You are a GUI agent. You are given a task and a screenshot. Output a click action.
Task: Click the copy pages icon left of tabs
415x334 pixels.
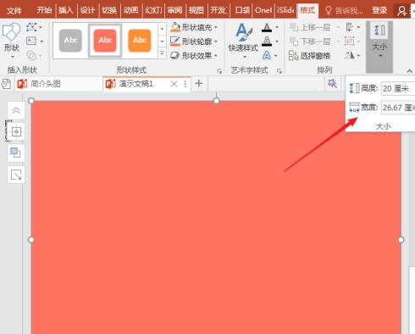tap(6, 84)
